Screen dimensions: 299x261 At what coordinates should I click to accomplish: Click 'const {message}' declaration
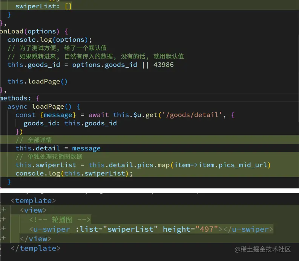[46, 115]
